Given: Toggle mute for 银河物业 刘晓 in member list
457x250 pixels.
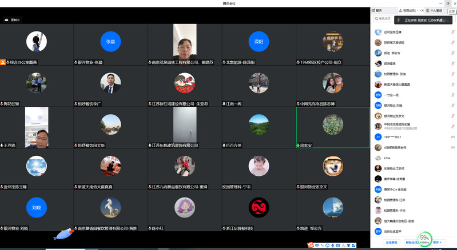Looking at the screenshot, I should 453,106.
